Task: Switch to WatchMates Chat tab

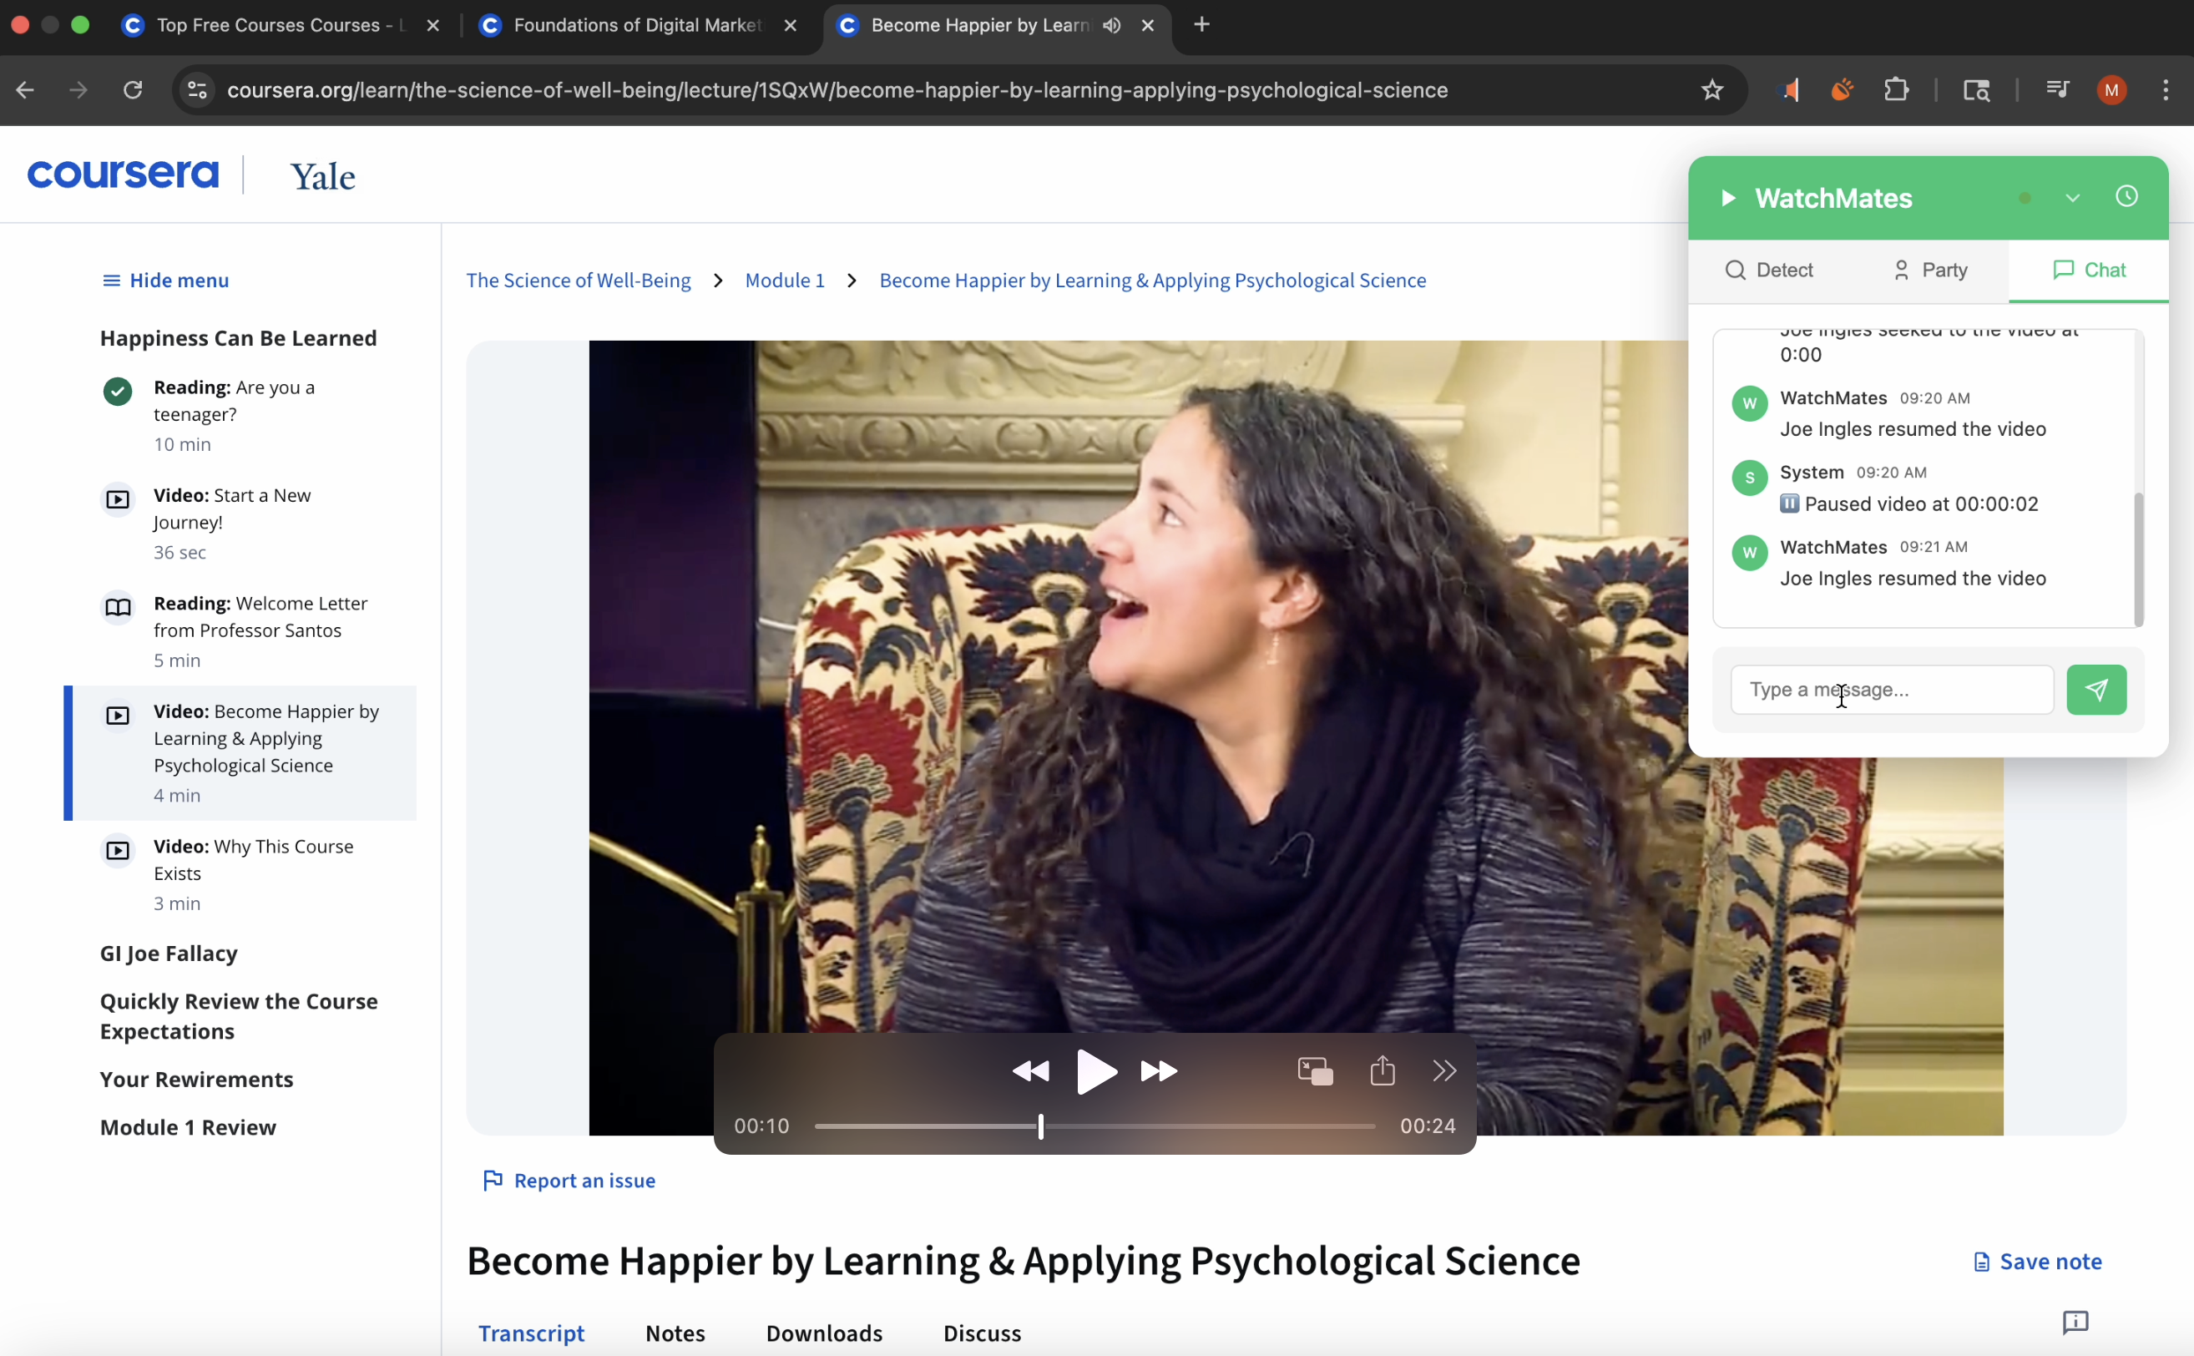Action: point(2088,270)
